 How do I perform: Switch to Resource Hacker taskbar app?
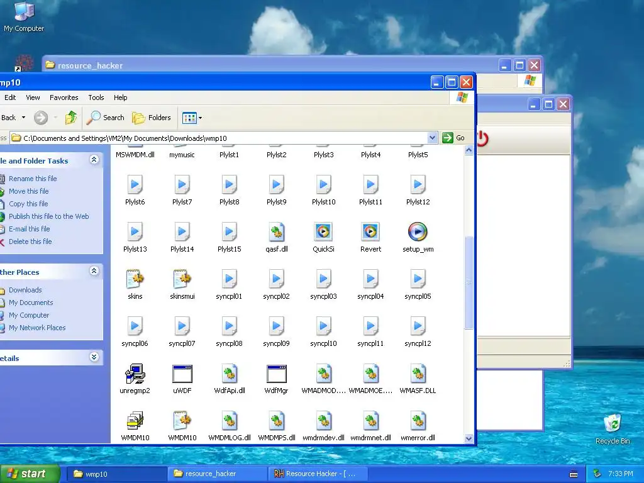click(x=318, y=474)
